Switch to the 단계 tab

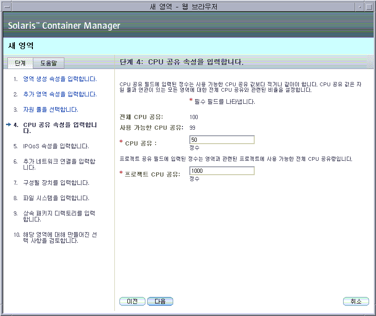point(20,63)
